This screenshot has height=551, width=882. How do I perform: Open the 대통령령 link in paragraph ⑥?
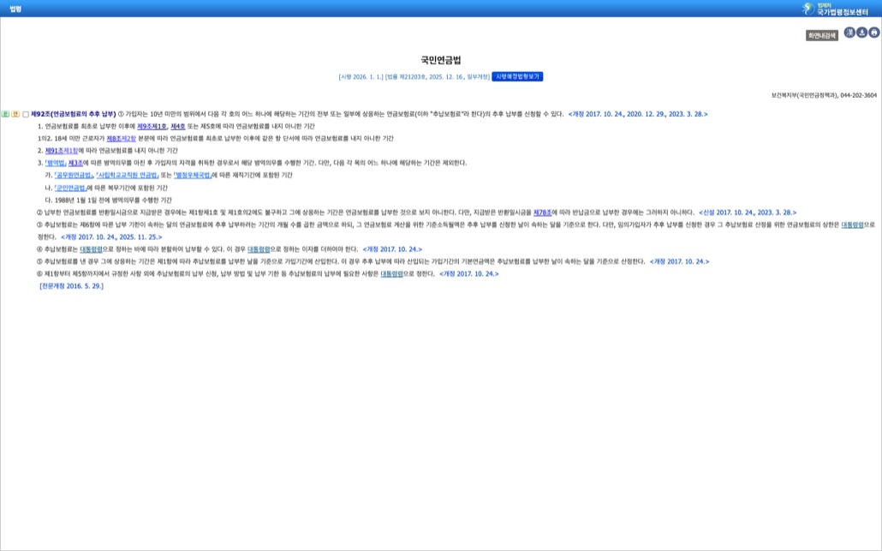[x=391, y=274]
